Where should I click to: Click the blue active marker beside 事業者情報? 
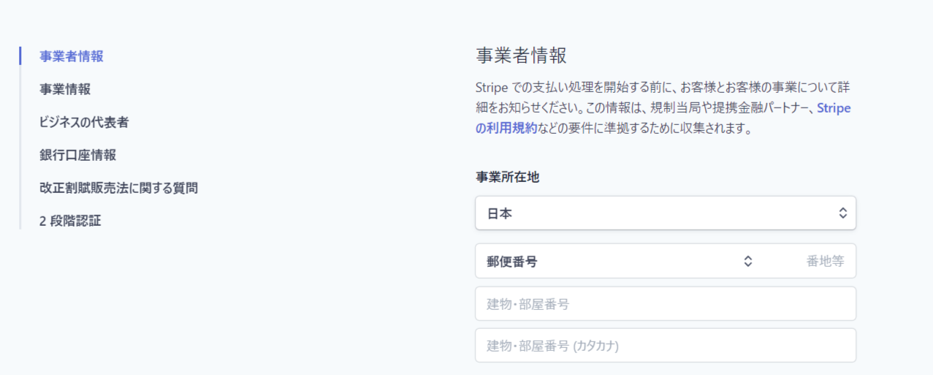[20, 56]
